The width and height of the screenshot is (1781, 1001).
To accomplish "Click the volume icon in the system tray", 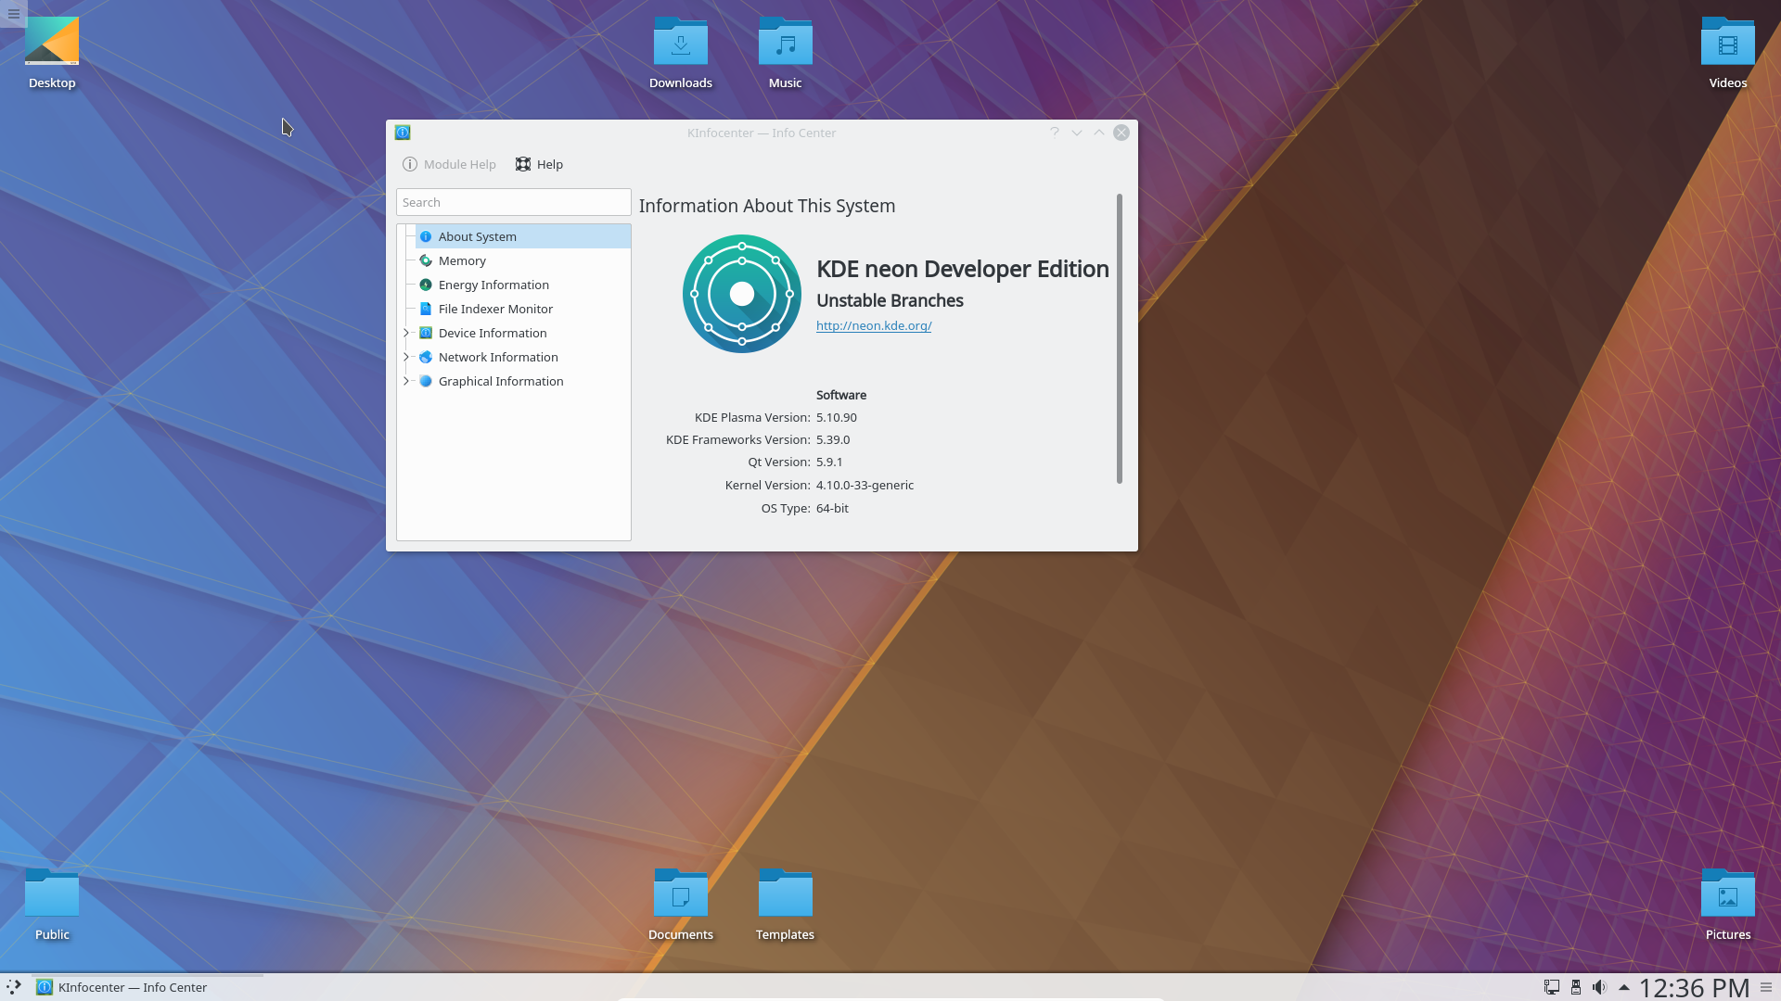I will [1599, 987].
